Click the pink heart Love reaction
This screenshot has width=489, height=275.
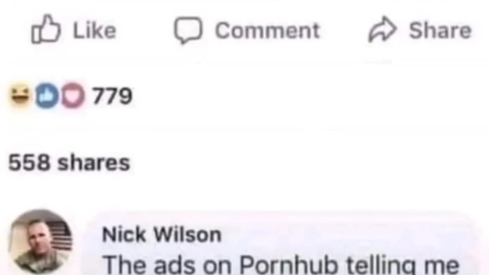click(73, 95)
